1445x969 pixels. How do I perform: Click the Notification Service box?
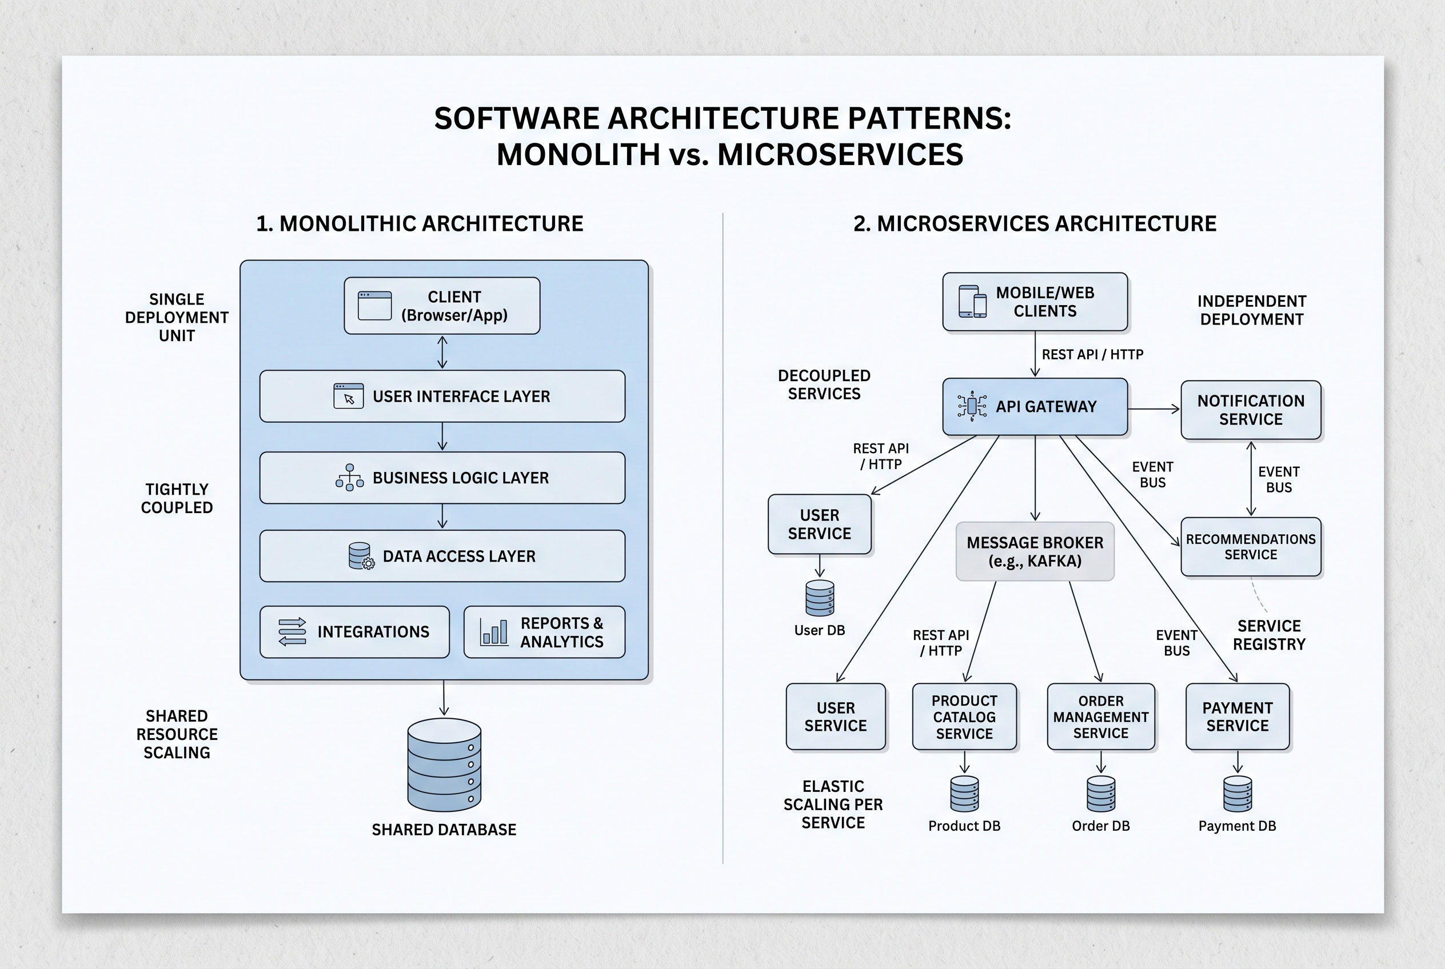coord(1251,410)
